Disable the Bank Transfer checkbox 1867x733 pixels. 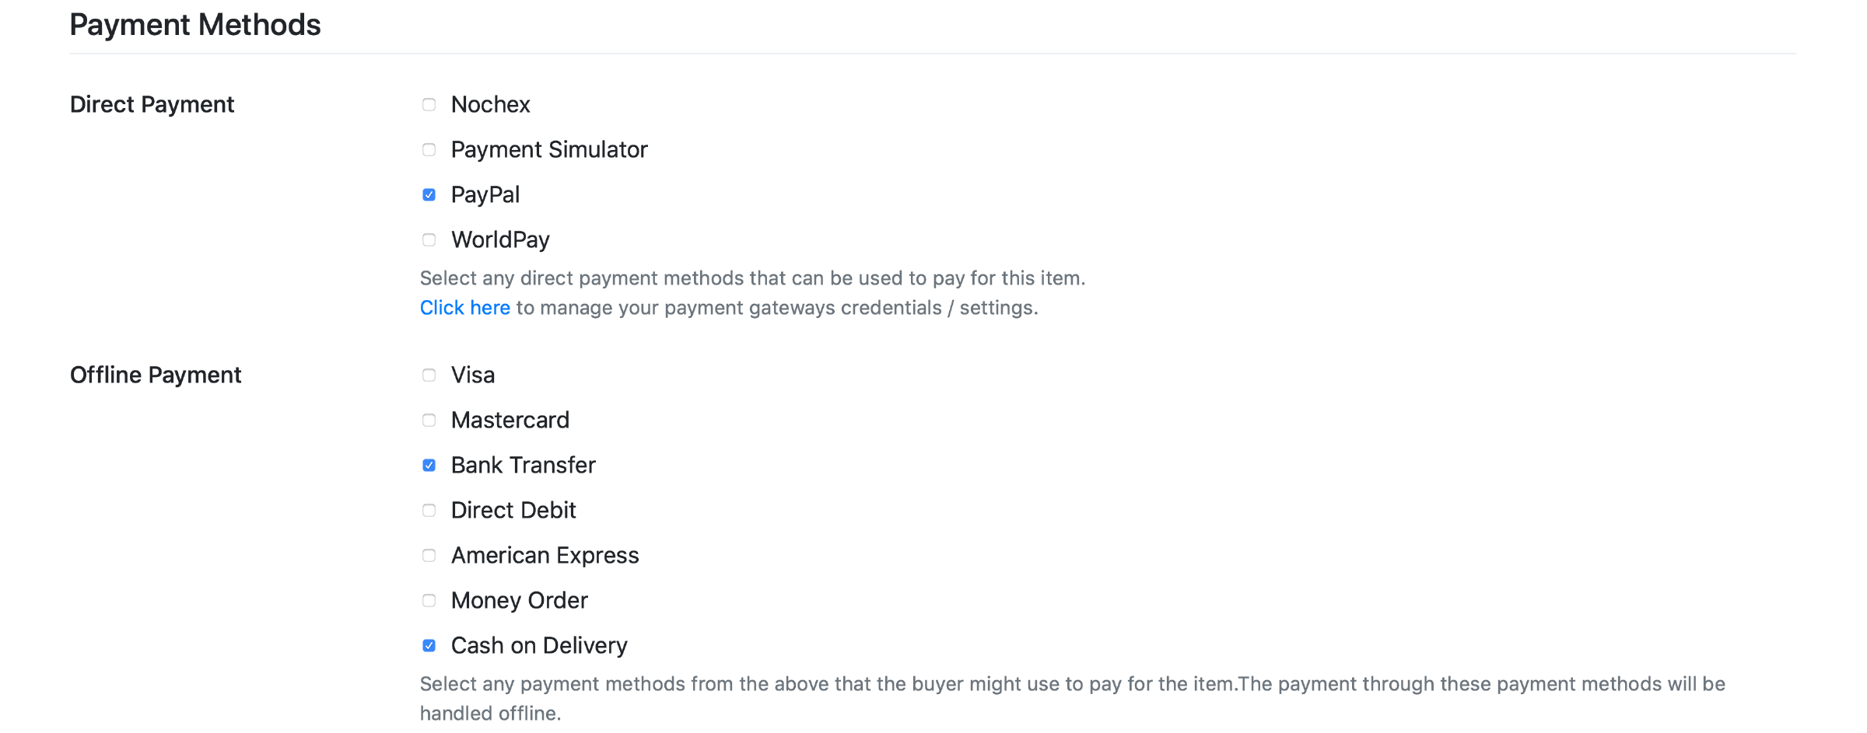(429, 466)
